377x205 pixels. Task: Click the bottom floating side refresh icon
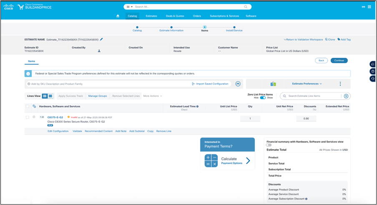[x=373, y=79]
